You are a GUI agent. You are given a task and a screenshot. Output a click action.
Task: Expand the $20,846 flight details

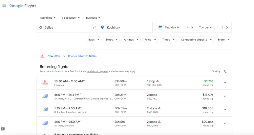[225, 123]
